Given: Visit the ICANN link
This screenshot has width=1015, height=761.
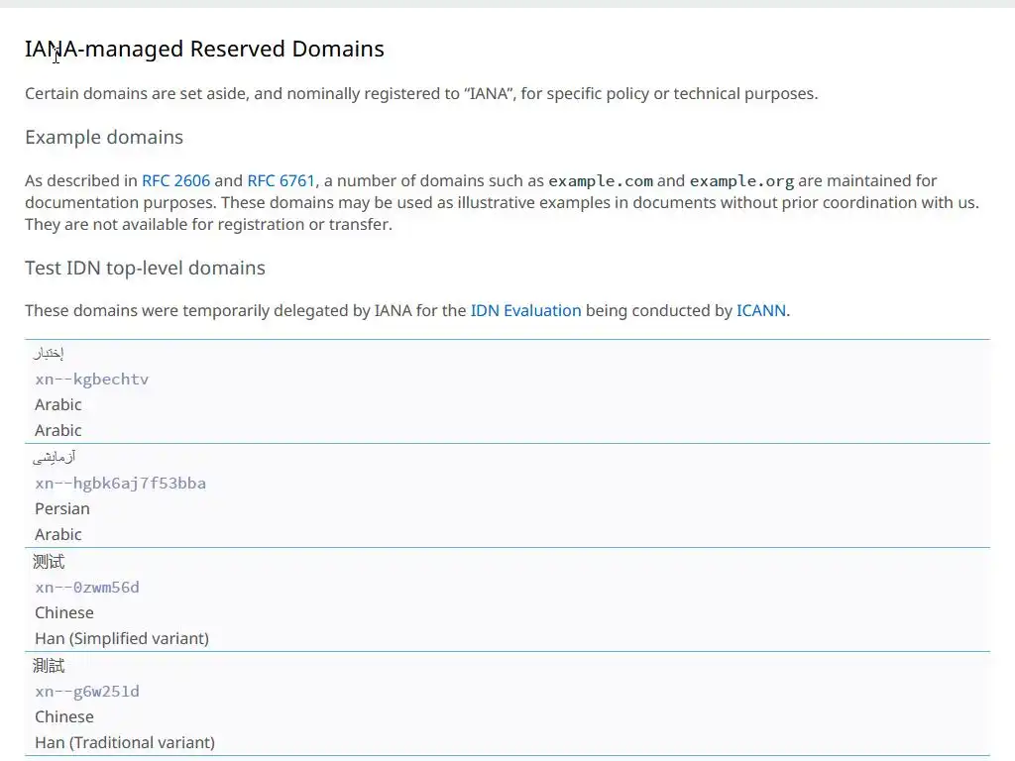Looking at the screenshot, I should pyautogui.click(x=760, y=310).
